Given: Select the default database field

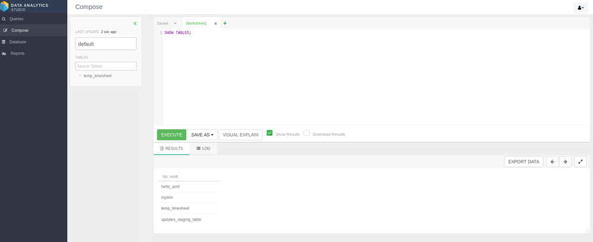Looking at the screenshot, I should coord(106,44).
